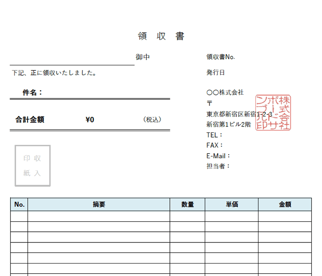Screen dimensions: 322x276
Task: Select the 金額 column header
Action: (285, 205)
